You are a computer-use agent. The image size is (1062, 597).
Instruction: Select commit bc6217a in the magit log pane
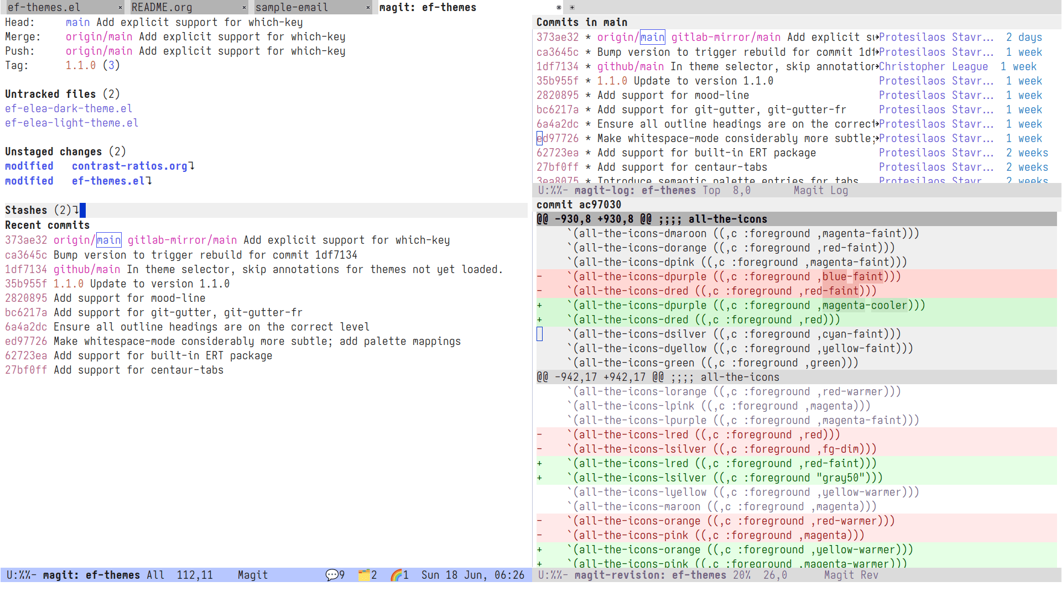(x=558, y=109)
